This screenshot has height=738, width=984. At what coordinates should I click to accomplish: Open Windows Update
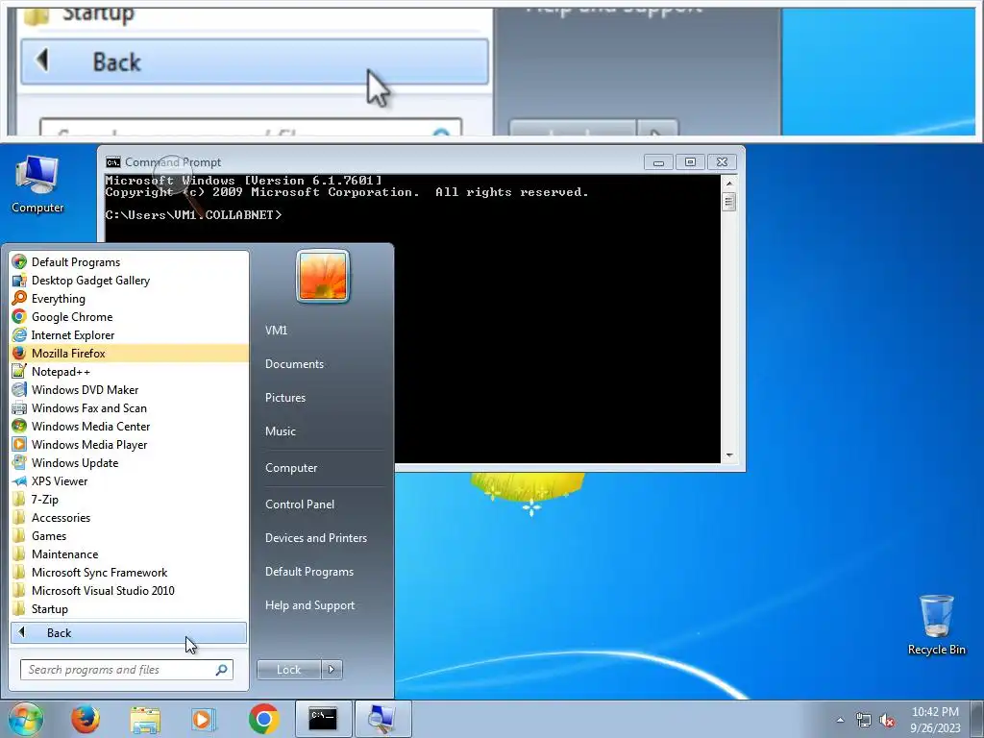click(129, 462)
